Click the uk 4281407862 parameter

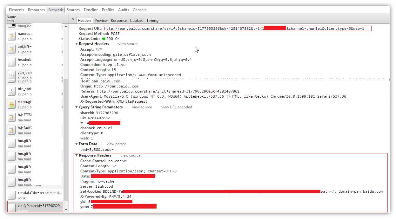95,118
